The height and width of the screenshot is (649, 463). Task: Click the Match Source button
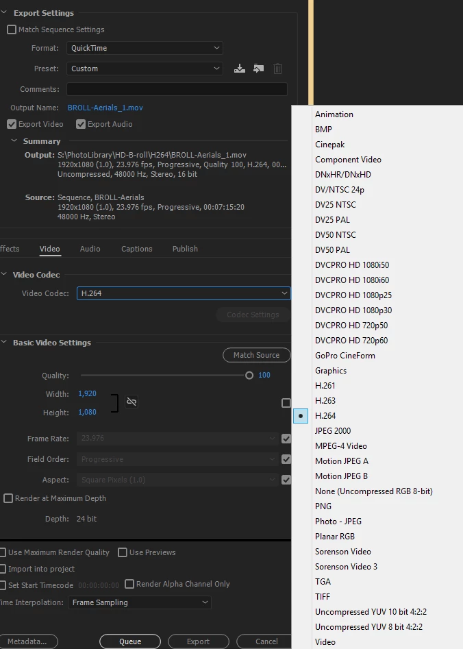click(x=257, y=355)
